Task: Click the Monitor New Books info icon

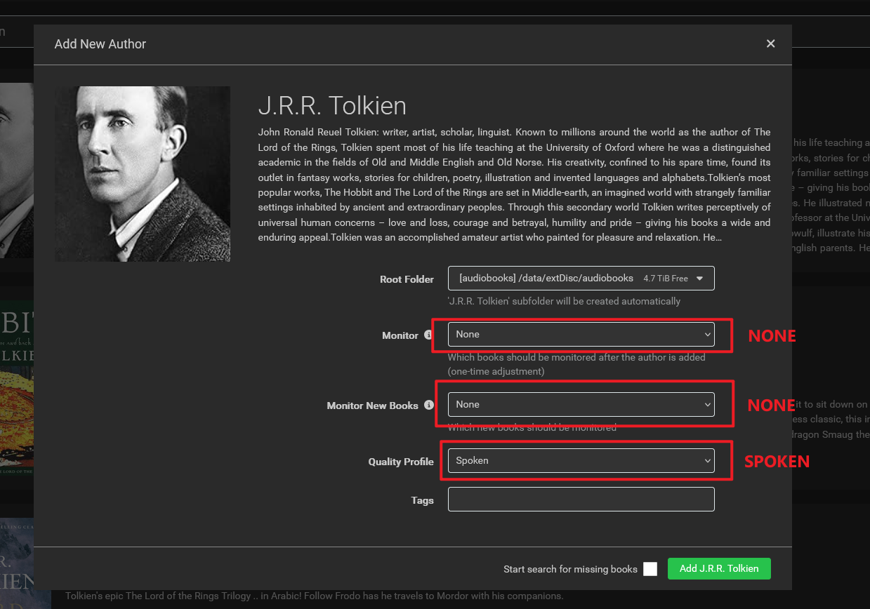Action: (x=428, y=405)
